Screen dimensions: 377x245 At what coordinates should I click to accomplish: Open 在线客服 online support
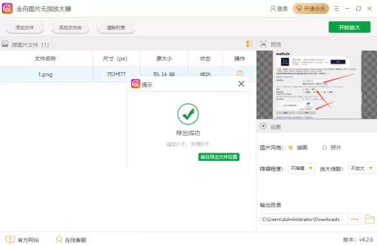click(x=71, y=240)
